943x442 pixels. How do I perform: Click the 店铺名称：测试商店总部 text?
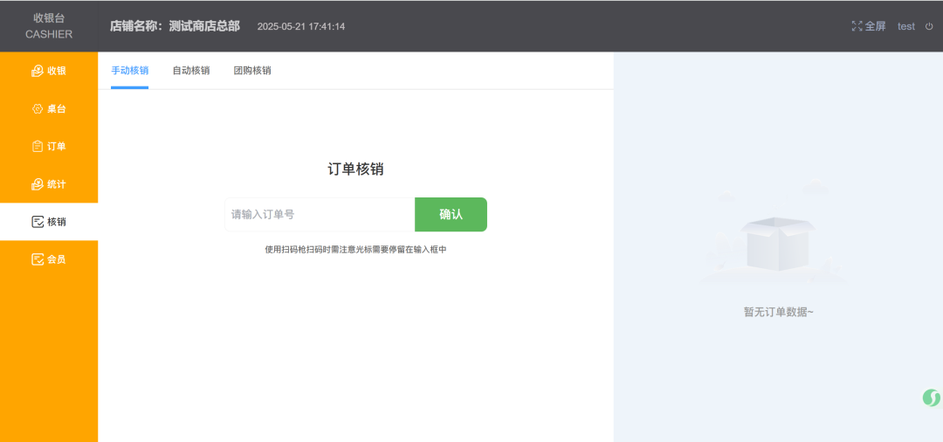pyautogui.click(x=175, y=26)
